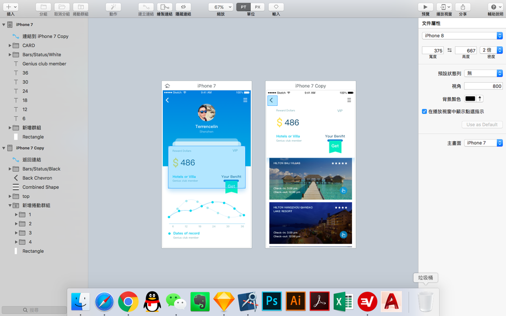Viewport: 506px width, 316px height.
Task: Click the Import (輸入) diamond toolbar icon
Action: (276, 7)
